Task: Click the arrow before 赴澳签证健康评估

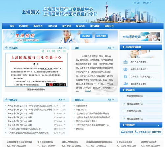Action: click(x=124, y=104)
